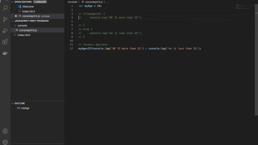Click the console breadcrumb segment
Screen dimensions: 258x145
pos(72,2)
